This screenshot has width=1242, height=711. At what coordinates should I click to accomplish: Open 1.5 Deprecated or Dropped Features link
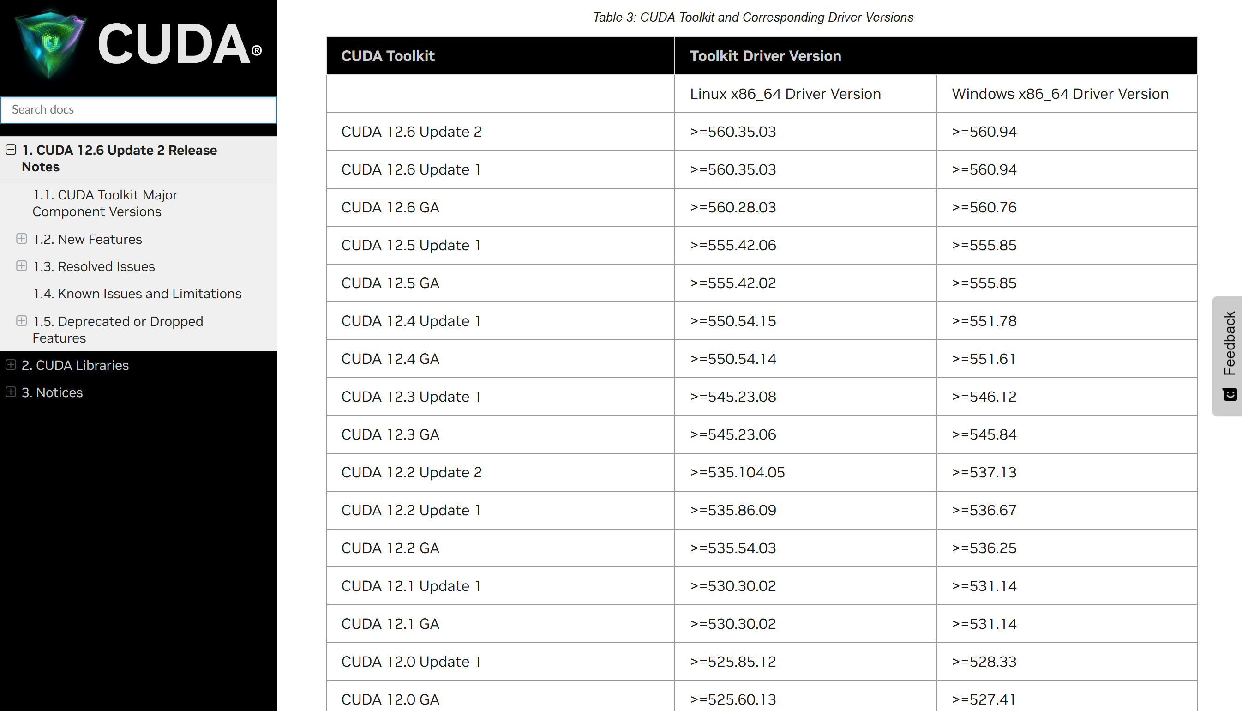click(118, 330)
